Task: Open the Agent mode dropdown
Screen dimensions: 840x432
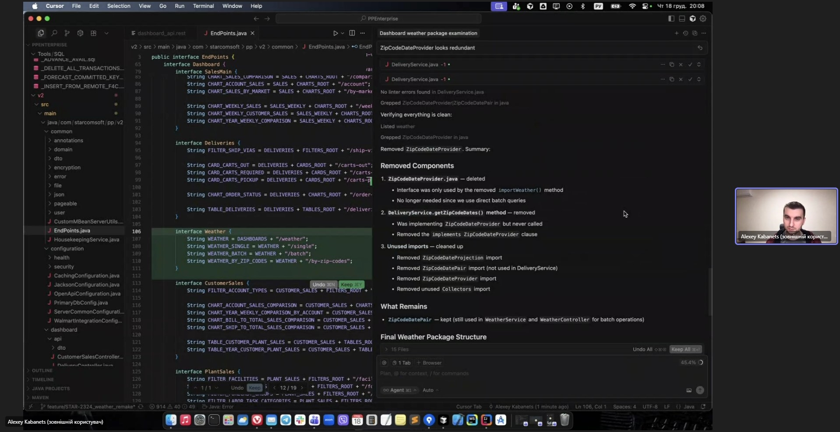Action: tap(399, 390)
